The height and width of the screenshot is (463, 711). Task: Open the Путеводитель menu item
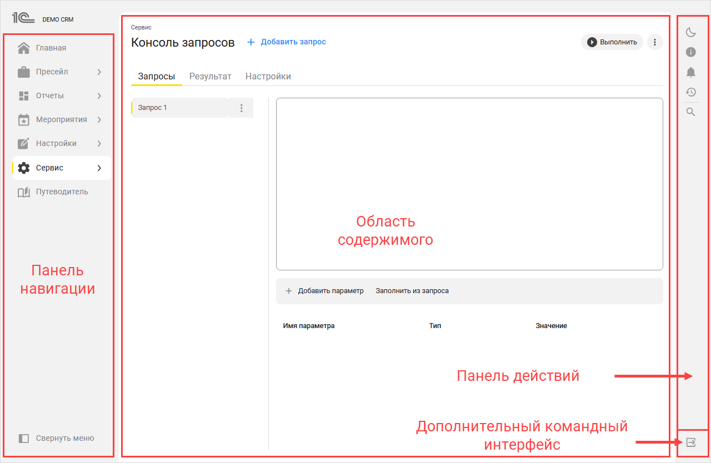click(62, 192)
